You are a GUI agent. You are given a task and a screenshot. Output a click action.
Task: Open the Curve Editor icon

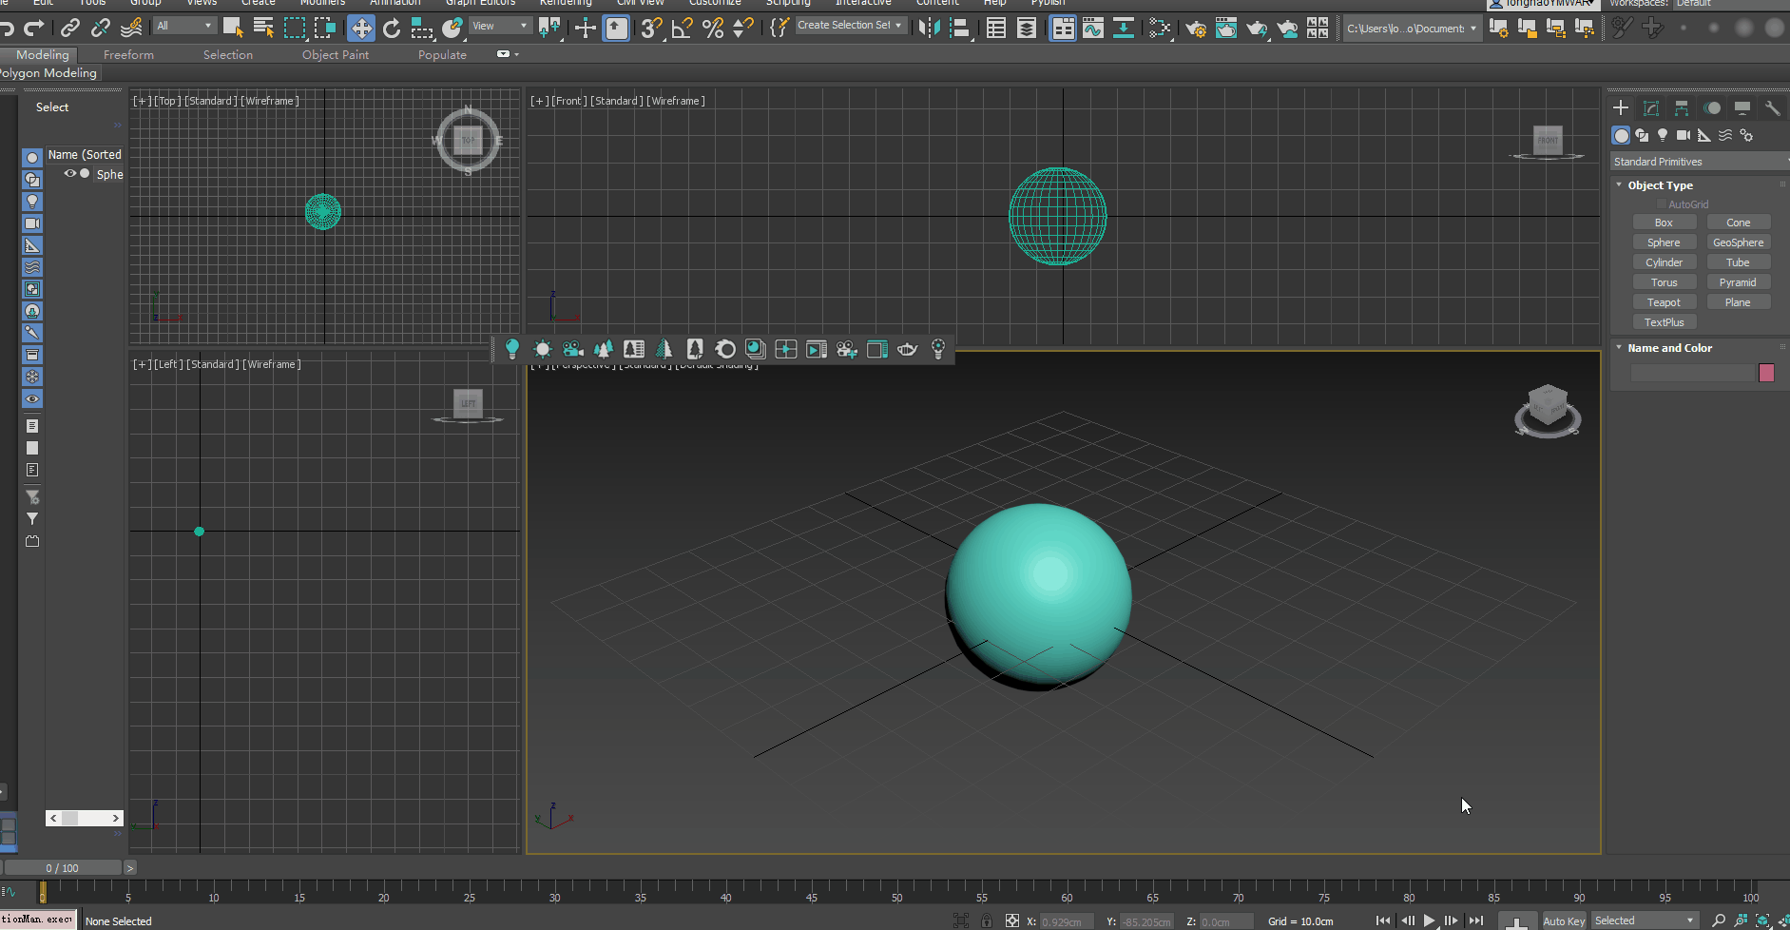(1093, 29)
